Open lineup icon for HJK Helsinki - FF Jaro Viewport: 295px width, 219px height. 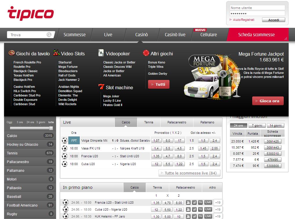coord(188,216)
